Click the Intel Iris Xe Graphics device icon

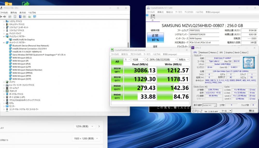[x=10, y=39]
